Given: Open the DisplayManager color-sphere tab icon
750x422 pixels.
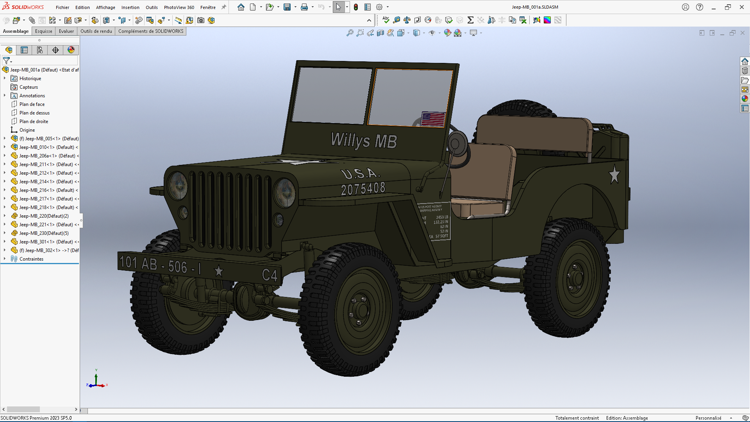Looking at the screenshot, I should click(x=71, y=50).
